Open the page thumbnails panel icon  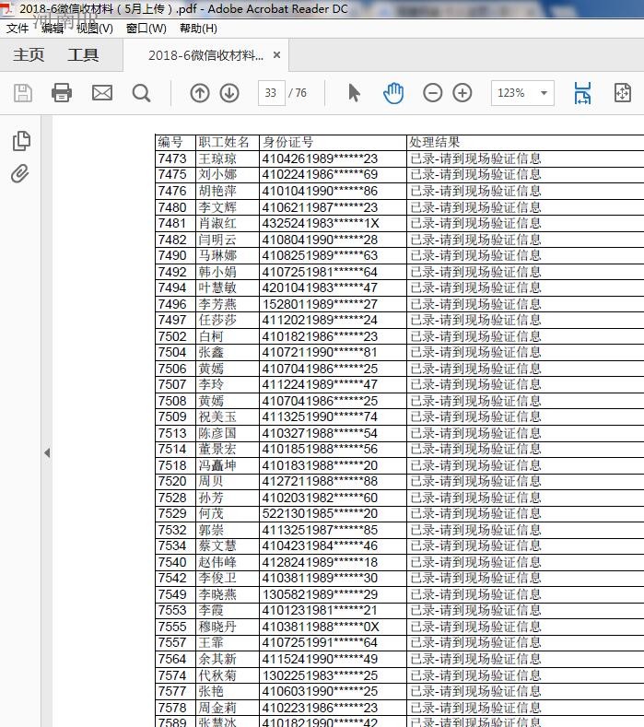coord(21,141)
